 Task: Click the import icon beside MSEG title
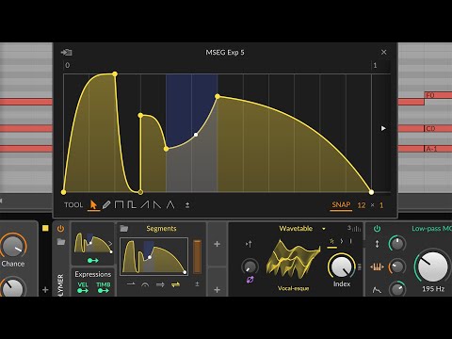tap(66, 52)
